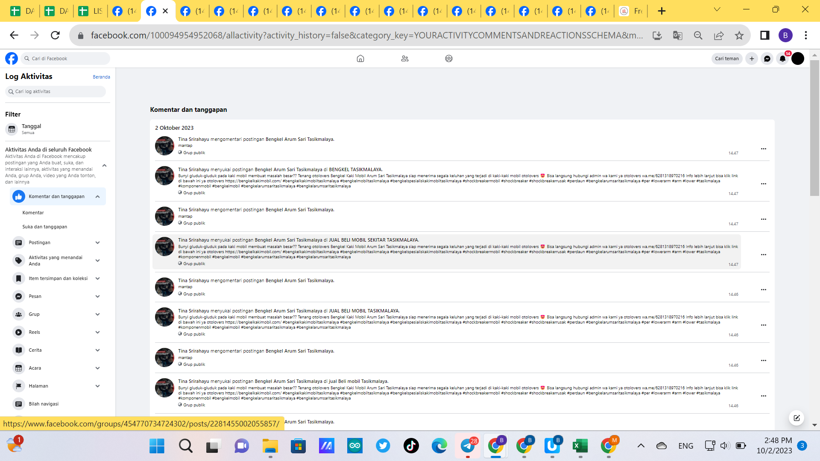Click the Cerita category icon

pyautogui.click(x=18, y=350)
